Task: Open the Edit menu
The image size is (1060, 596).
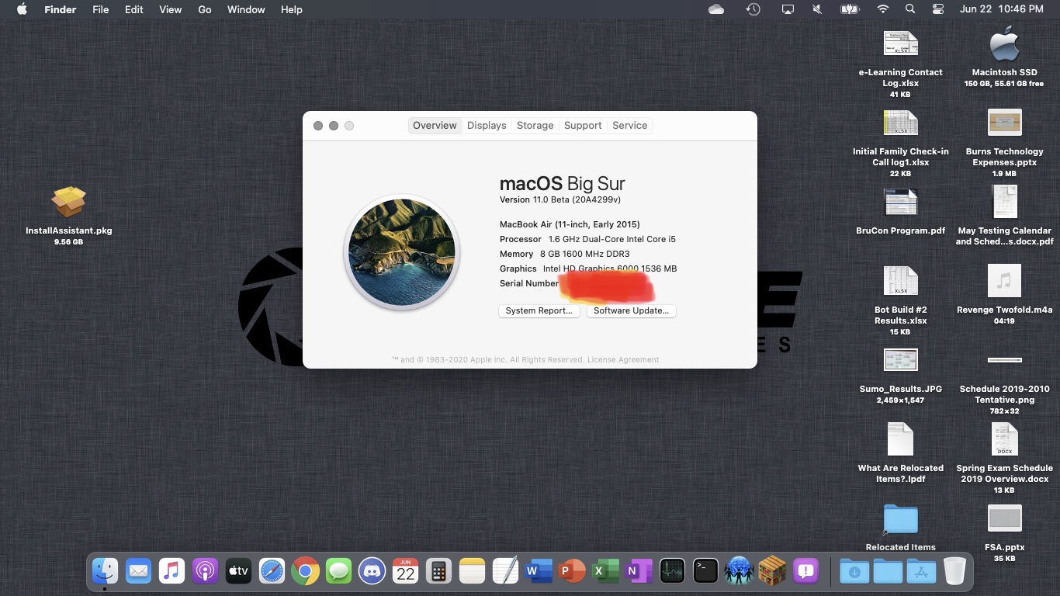Action: [134, 9]
